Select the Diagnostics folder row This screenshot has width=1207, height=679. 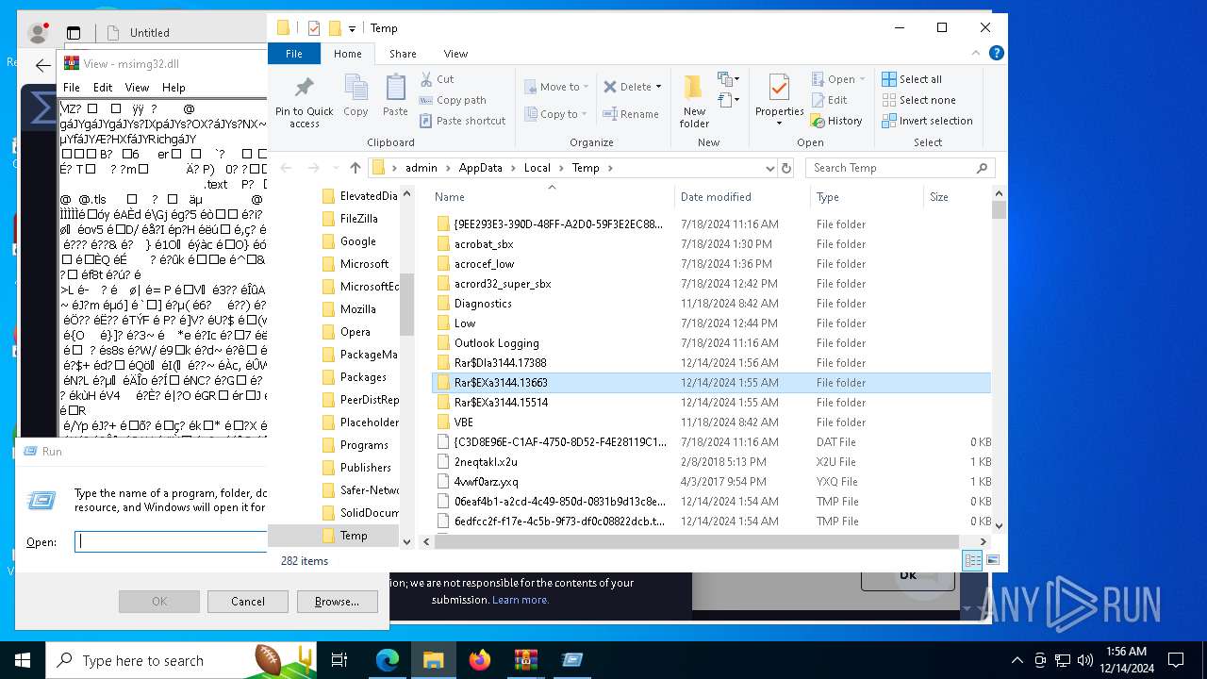pos(712,304)
